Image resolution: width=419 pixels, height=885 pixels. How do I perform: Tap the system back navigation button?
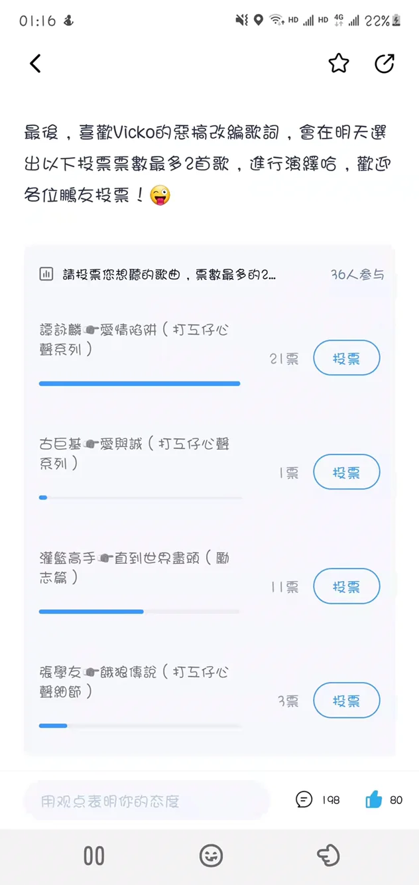[328, 856]
